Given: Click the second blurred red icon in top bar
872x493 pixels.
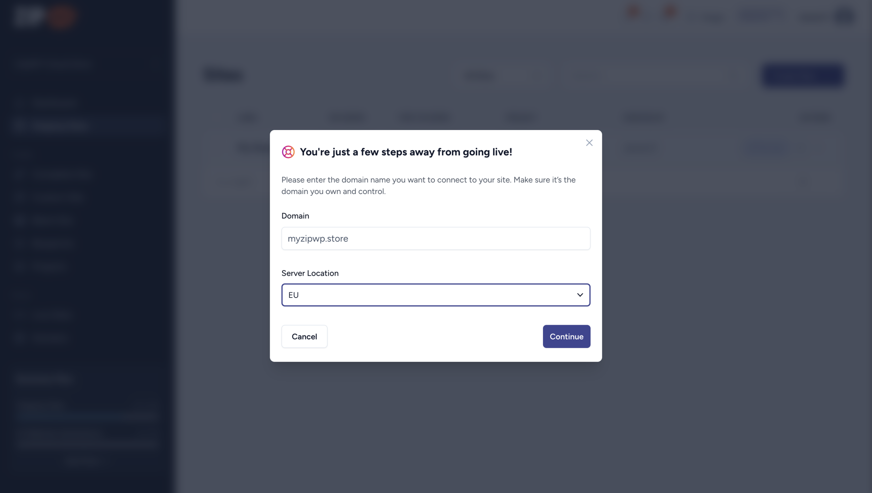Looking at the screenshot, I should [670, 12].
